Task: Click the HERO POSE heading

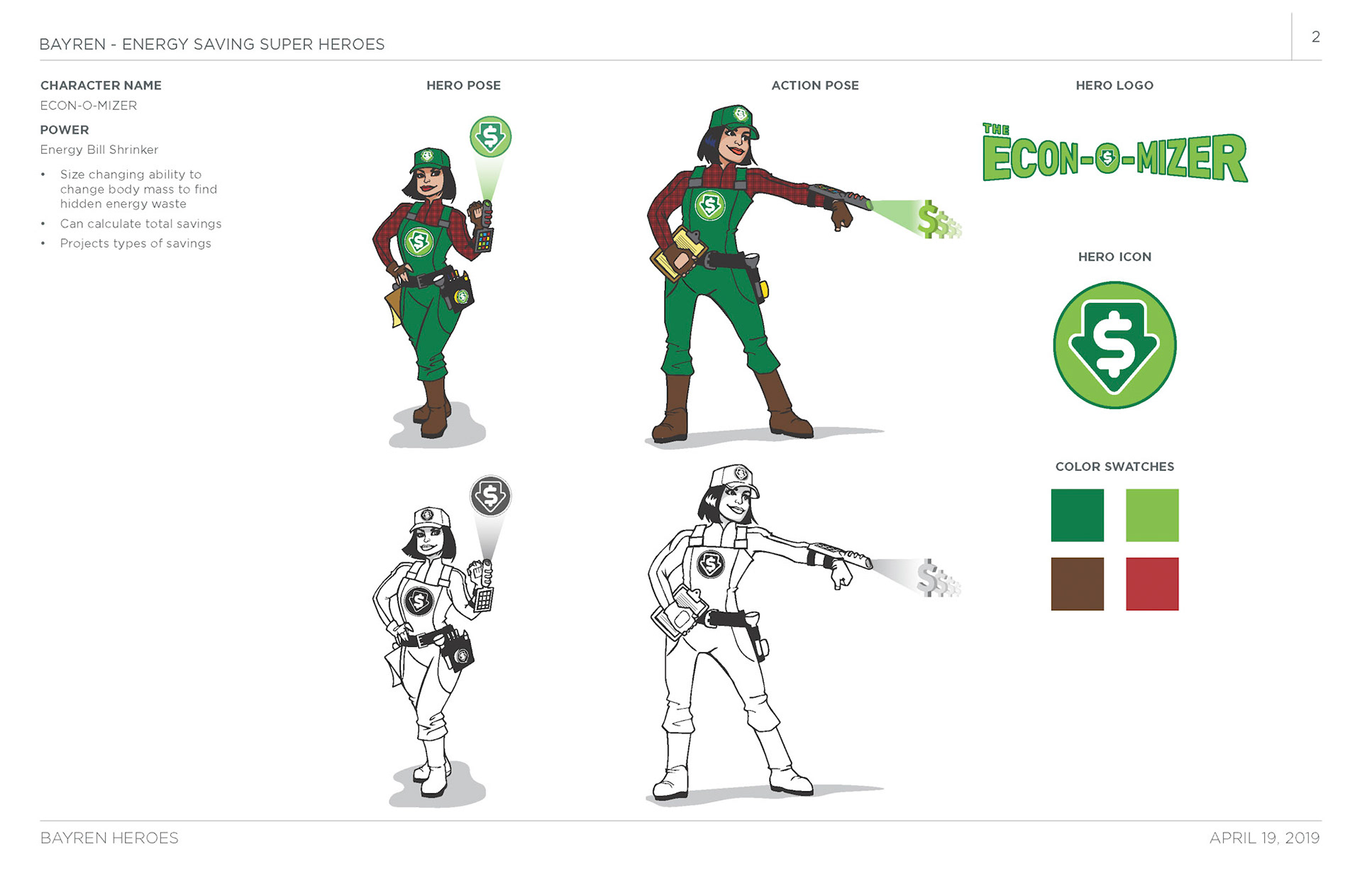Action: (463, 85)
